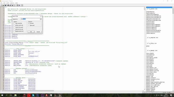Viewport: 174px width, 97px height.
Task: Click the editor scroll-down arrow
Action: click(x=145, y=89)
